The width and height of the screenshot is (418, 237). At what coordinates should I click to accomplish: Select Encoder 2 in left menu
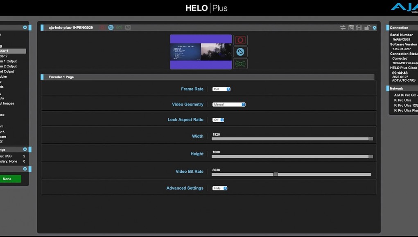[x=4, y=56]
